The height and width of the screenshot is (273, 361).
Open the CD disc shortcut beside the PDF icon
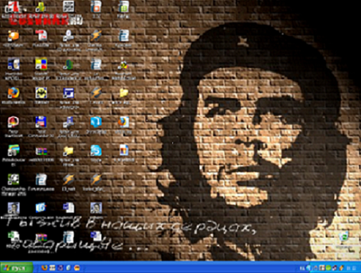click(68, 35)
